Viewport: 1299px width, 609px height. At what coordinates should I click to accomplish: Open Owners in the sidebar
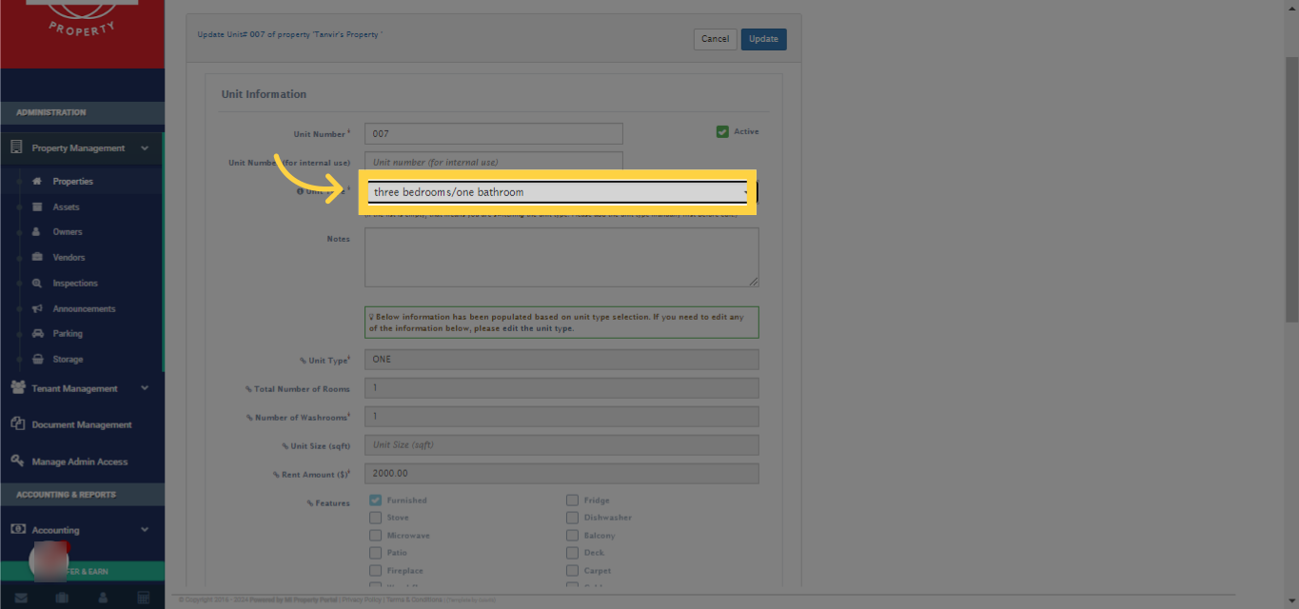(68, 231)
